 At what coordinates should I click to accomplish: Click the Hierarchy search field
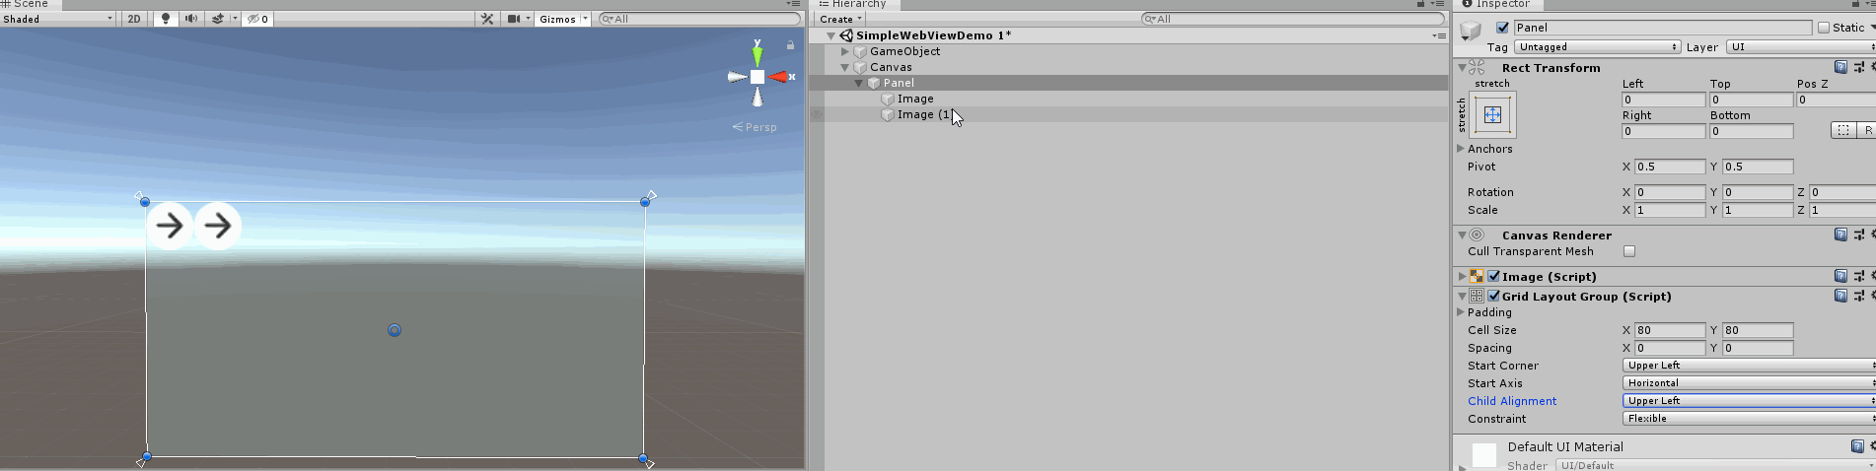1292,19
